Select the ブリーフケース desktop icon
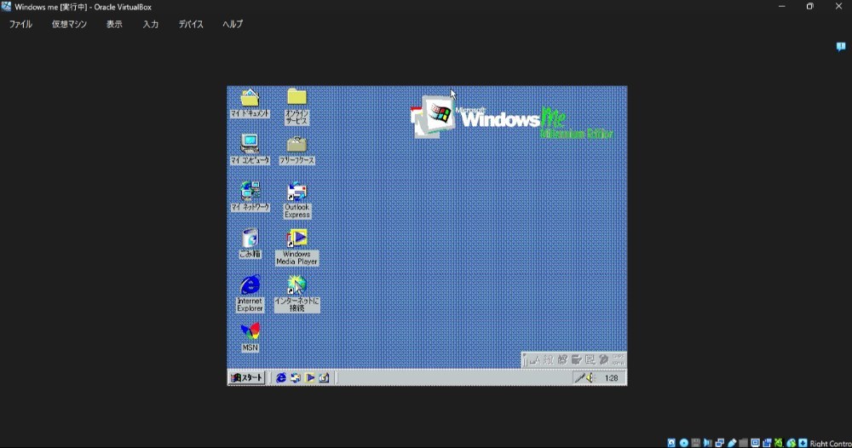The height and width of the screenshot is (448, 852). click(296, 150)
